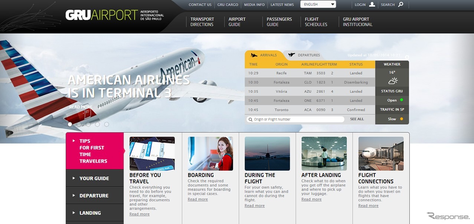Click the Flight Connections heading
Image resolution: width=474 pixels, height=224 pixels.
(x=376, y=178)
